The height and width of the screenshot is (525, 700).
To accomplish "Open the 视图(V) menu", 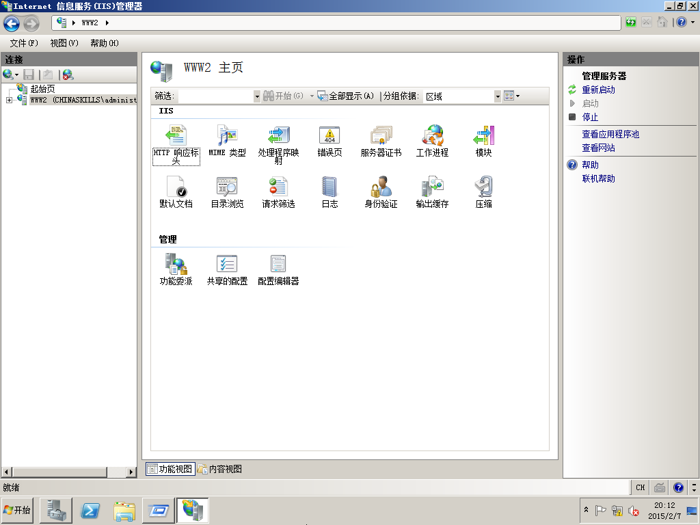I will pyautogui.click(x=64, y=43).
